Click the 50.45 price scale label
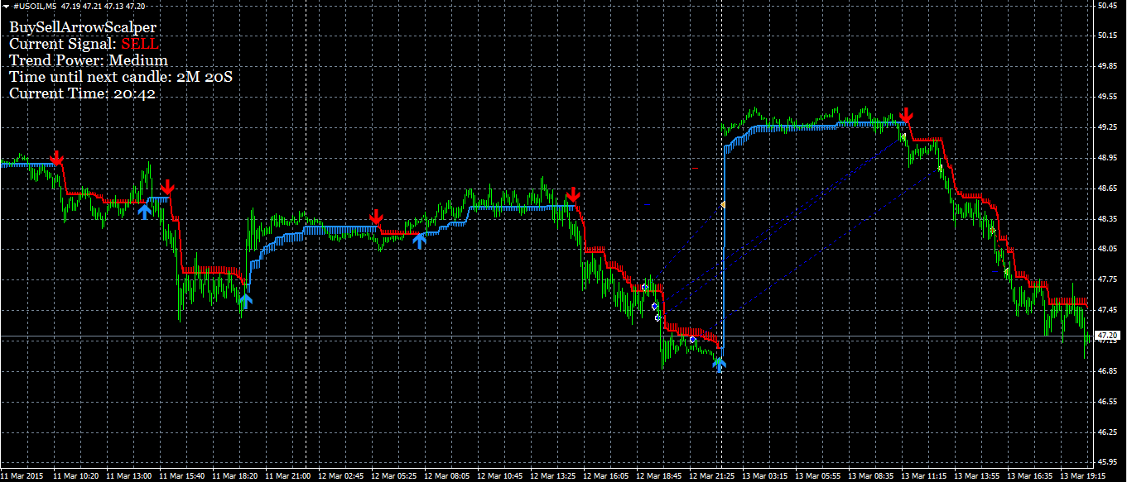The height and width of the screenshot is (482, 1127). [x=1107, y=6]
